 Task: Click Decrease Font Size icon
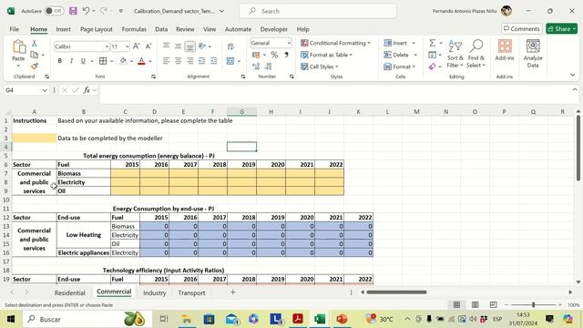click(148, 46)
